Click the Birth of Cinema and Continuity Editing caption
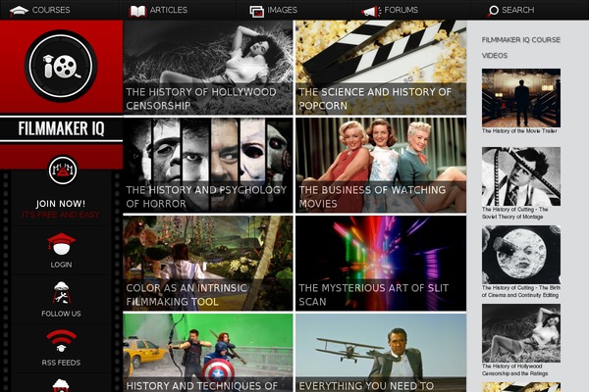The height and width of the screenshot is (392, 589). pos(521,291)
